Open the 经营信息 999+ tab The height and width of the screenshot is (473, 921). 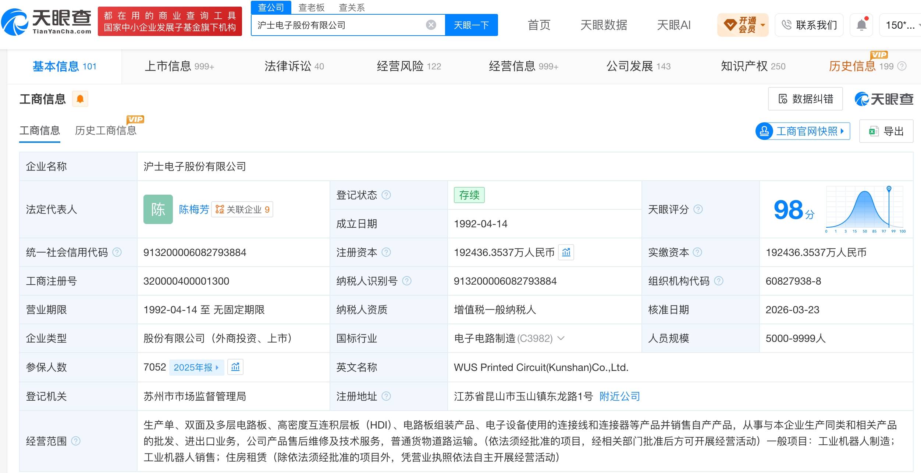click(x=524, y=66)
